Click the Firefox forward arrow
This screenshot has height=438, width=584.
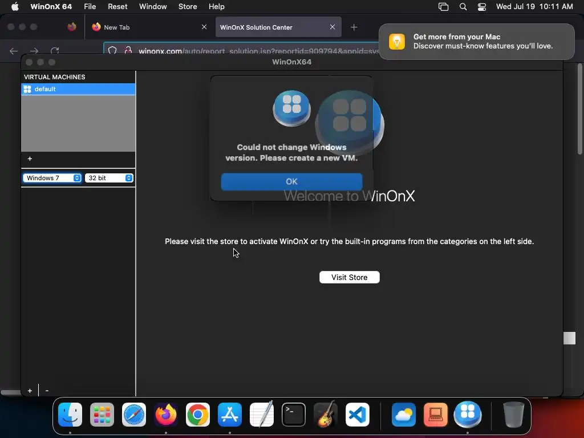[x=34, y=51]
